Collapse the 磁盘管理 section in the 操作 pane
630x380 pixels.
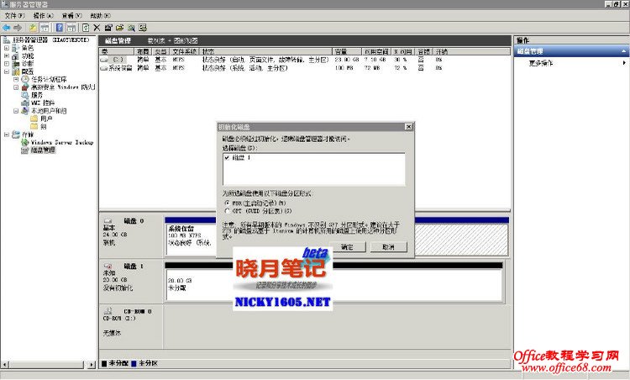pyautogui.click(x=623, y=51)
